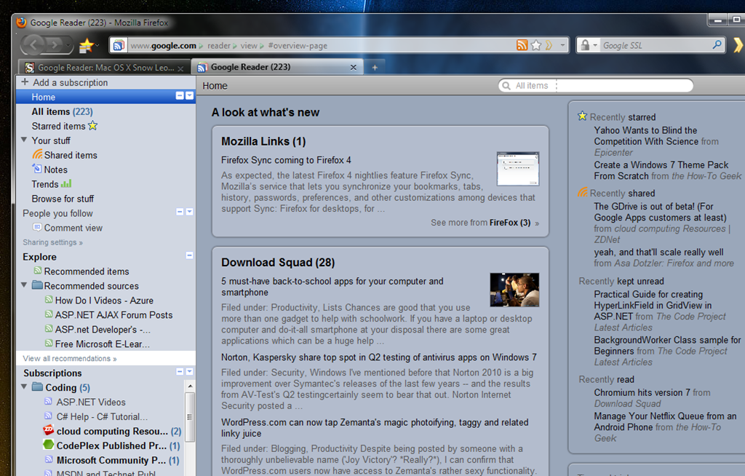Click the subscriptions list scrollbar thumb

point(190,416)
